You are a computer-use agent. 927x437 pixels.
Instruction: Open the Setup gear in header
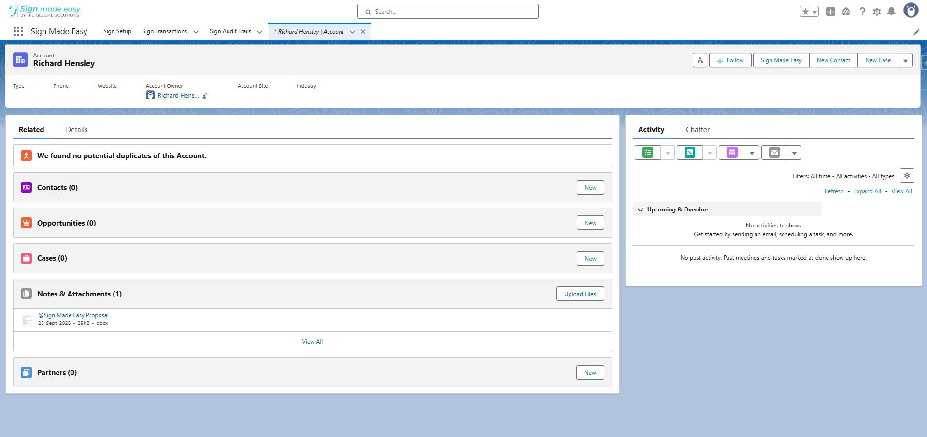(877, 12)
